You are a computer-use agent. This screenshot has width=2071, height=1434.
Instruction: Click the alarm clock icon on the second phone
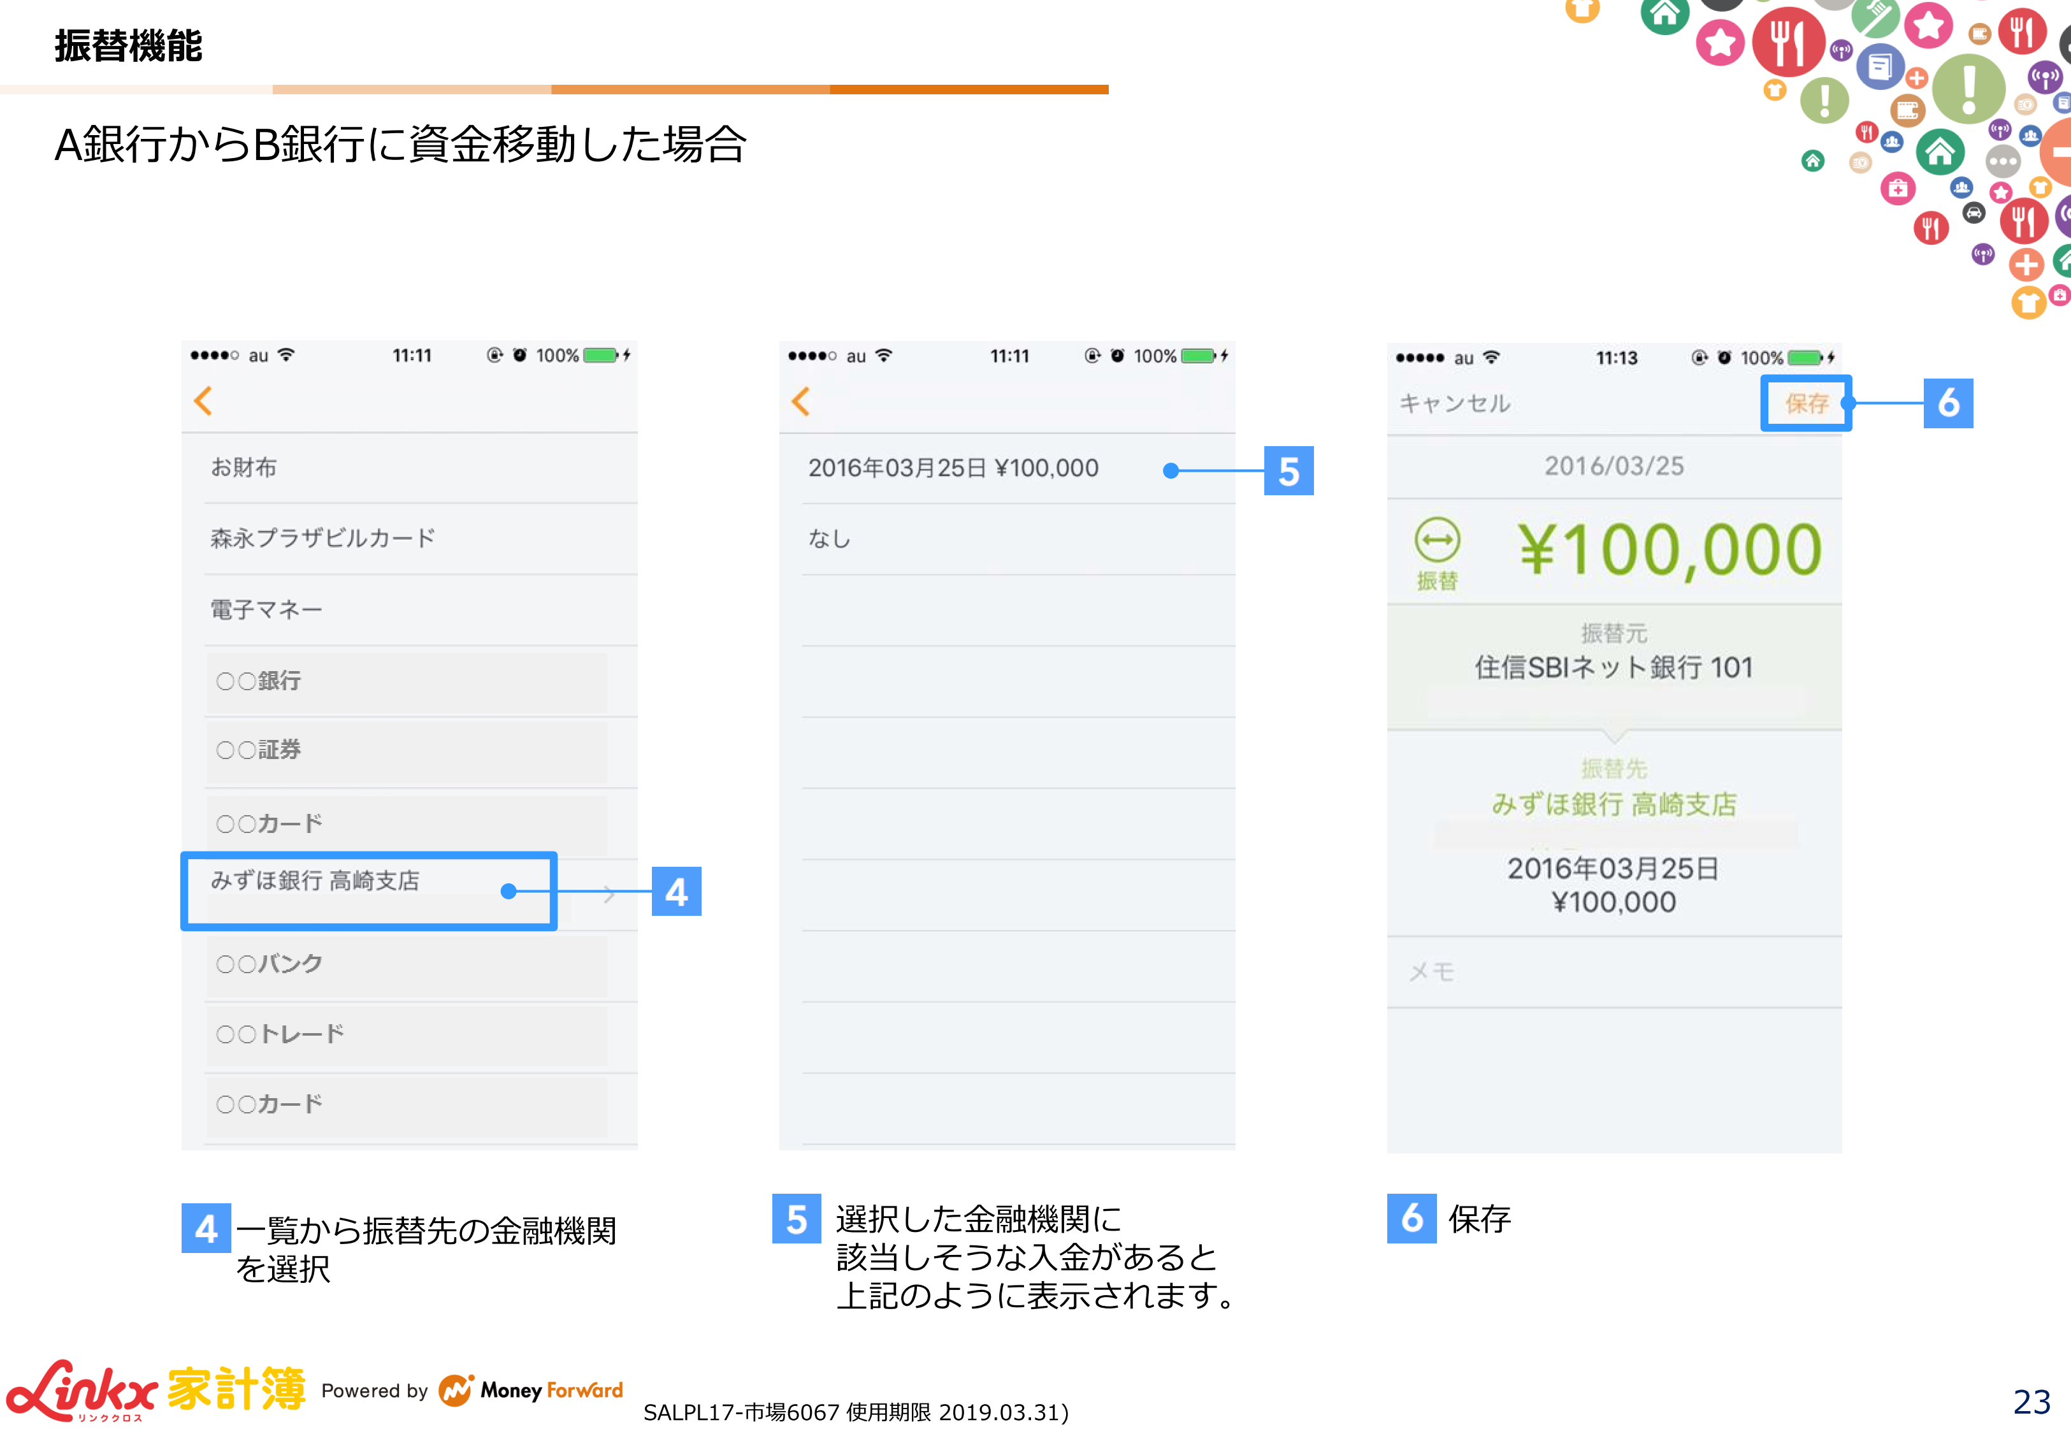[x=1117, y=356]
